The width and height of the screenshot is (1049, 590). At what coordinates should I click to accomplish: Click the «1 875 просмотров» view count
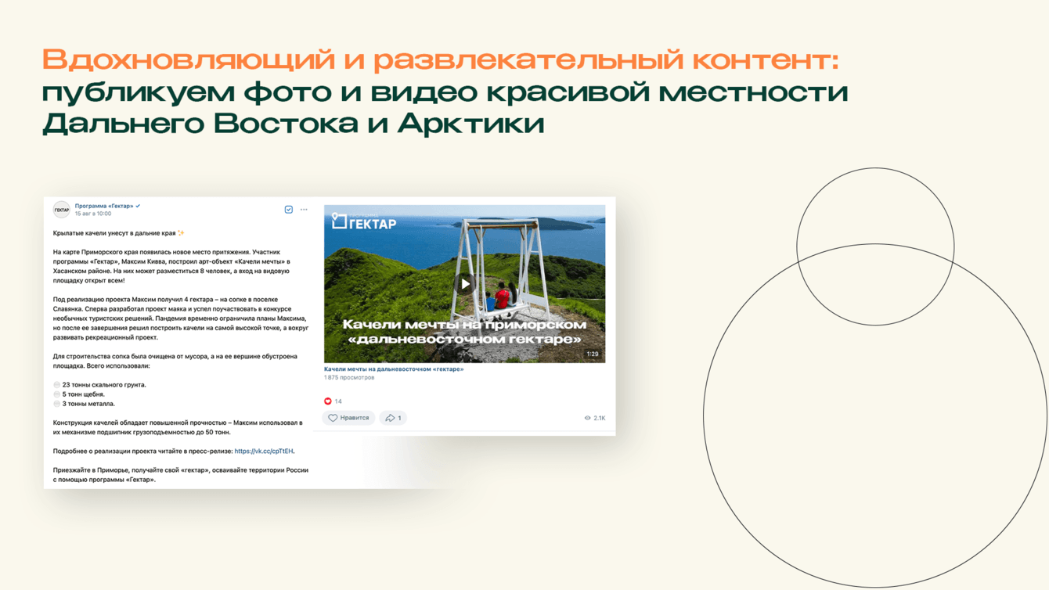click(349, 378)
